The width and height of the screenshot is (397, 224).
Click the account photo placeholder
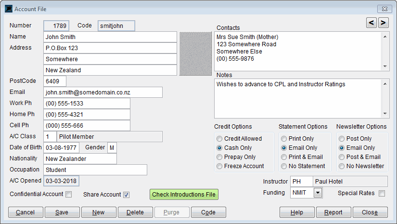point(195,53)
